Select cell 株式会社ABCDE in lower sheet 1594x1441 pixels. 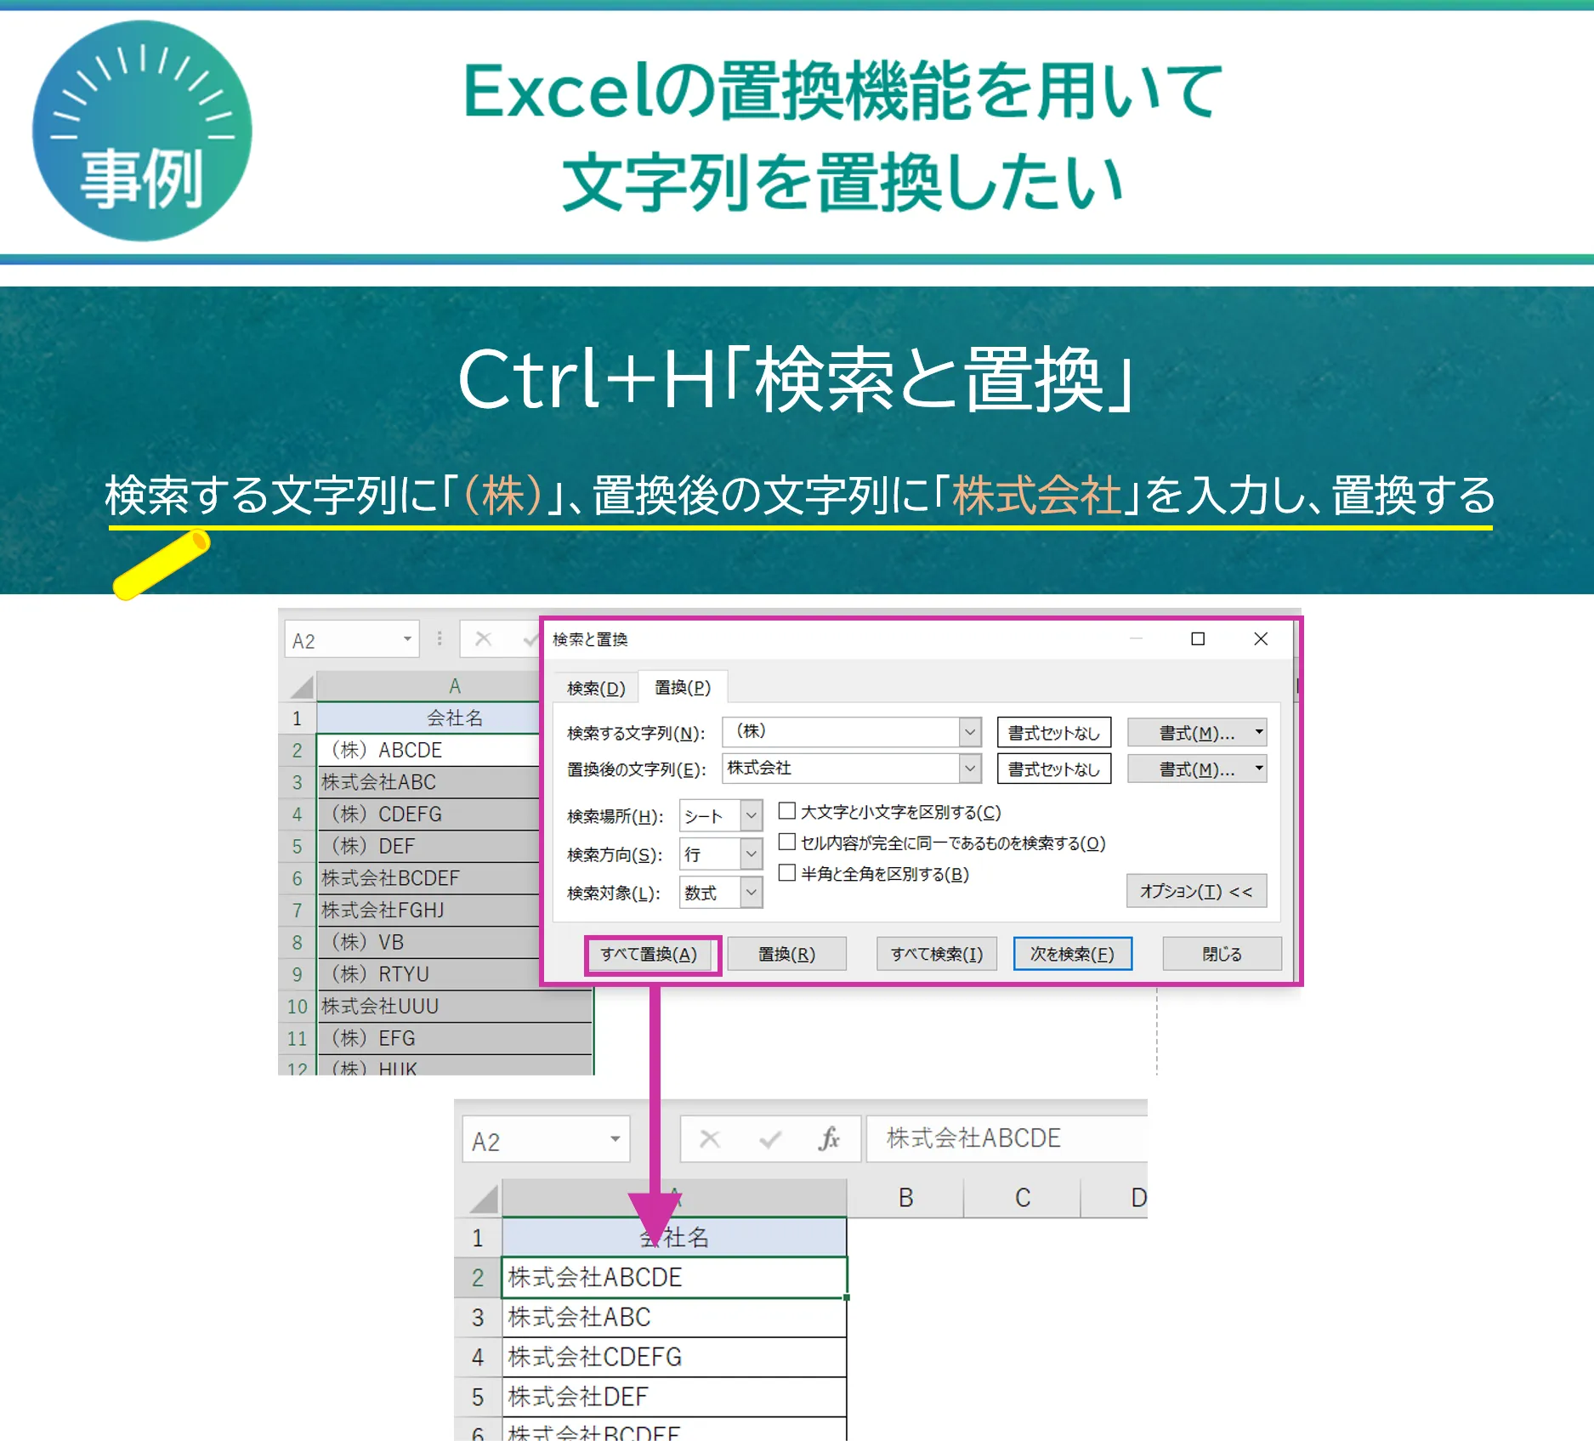pos(674,1277)
